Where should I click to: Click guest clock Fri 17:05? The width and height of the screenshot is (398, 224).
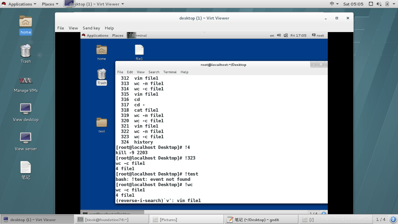click(298, 35)
